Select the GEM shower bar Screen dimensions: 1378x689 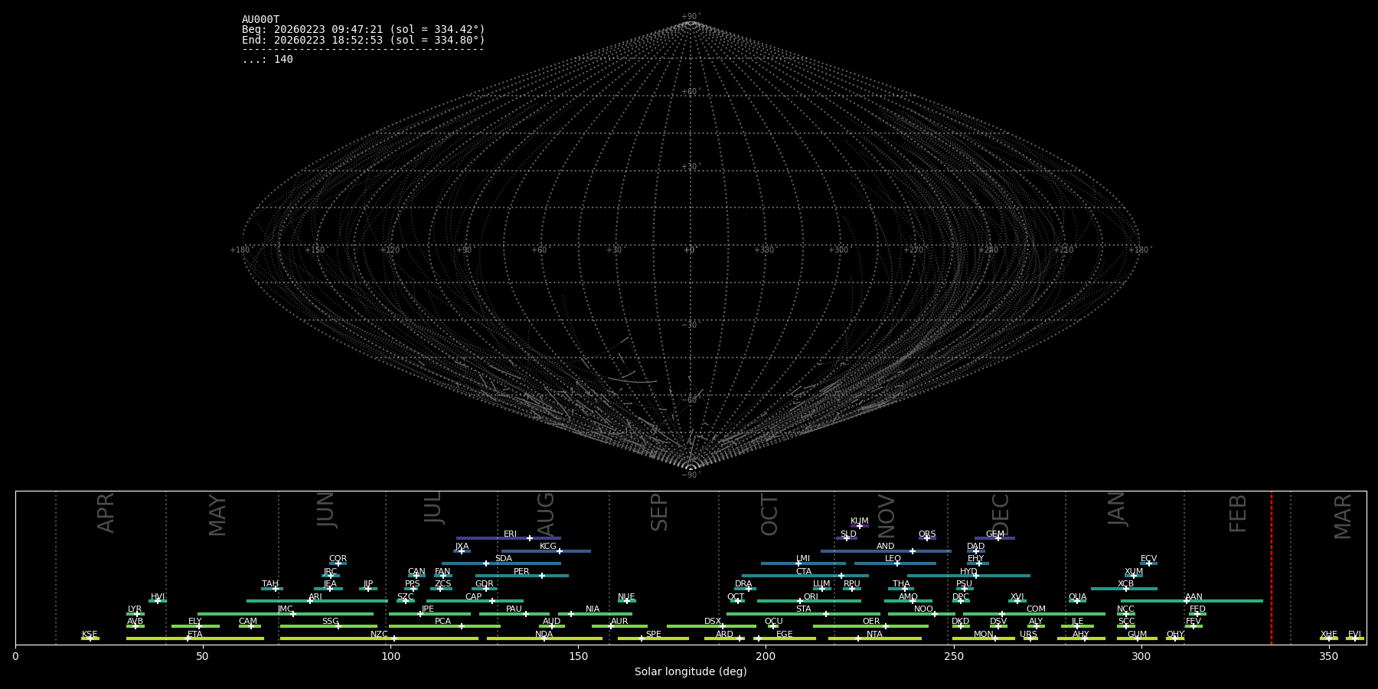994,538
